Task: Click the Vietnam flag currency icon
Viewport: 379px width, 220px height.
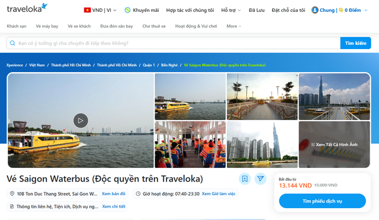Action: [x=87, y=10]
